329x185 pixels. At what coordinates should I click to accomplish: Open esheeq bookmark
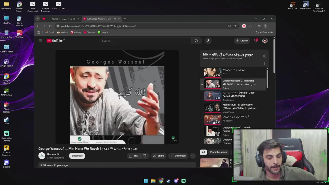pos(76,32)
